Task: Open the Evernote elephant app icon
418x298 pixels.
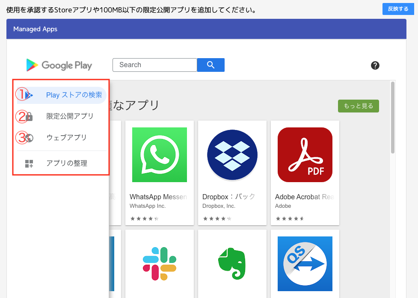Action: 232,264
